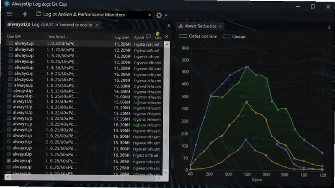
Task: Tick the checkbox in the 18.20M row
Action: pos(9,124)
